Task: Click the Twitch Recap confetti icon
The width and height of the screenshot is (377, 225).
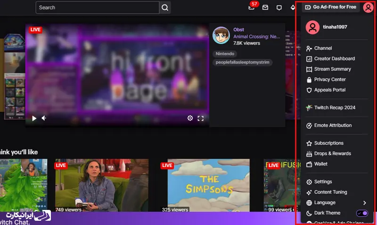Action: (x=309, y=108)
